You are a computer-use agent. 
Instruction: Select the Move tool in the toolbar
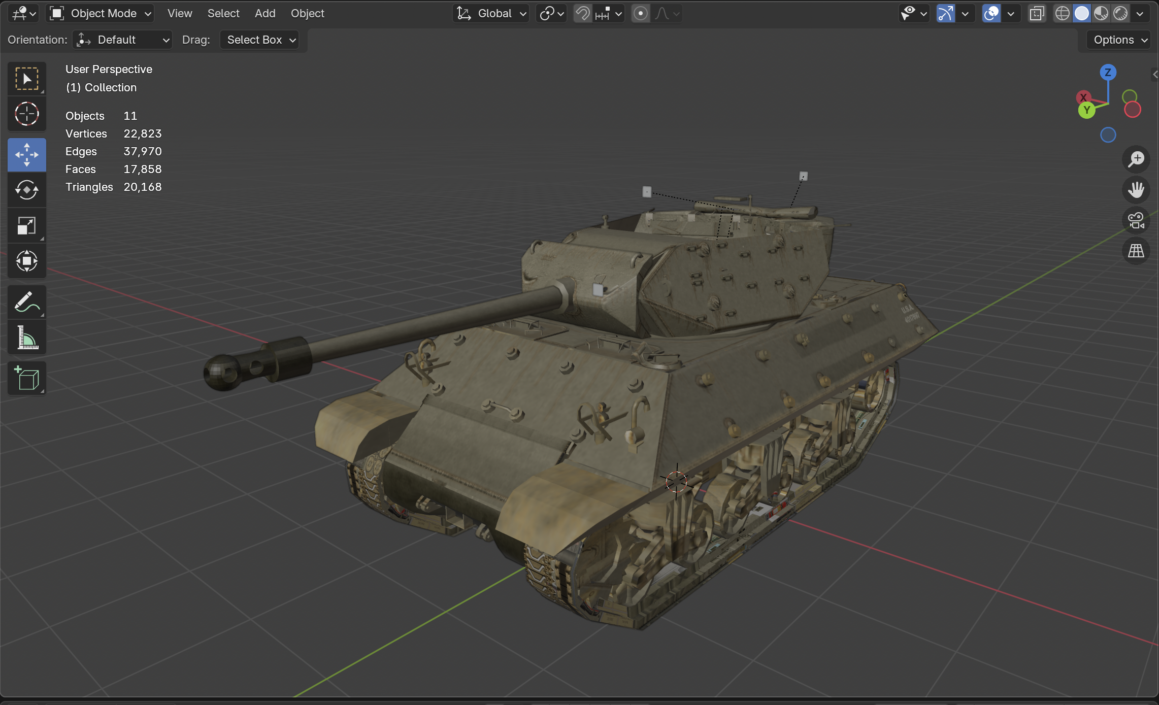(26, 154)
